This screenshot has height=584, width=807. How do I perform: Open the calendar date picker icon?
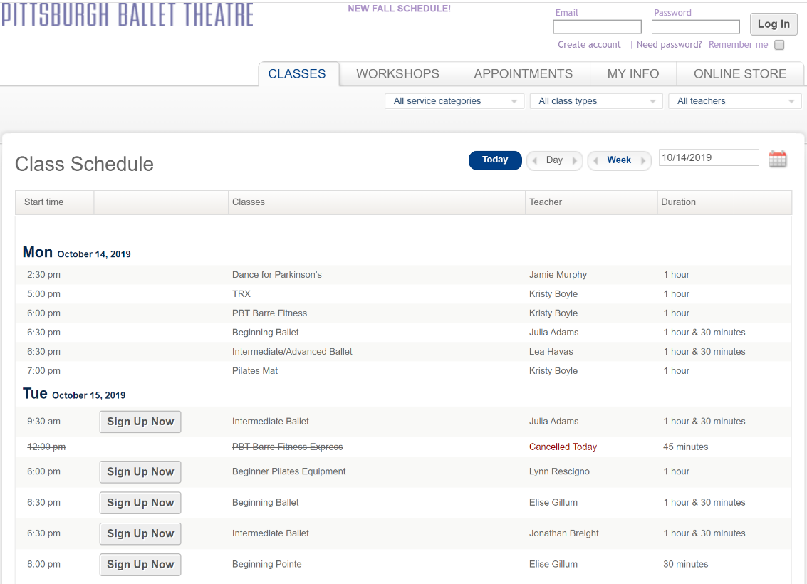777,159
